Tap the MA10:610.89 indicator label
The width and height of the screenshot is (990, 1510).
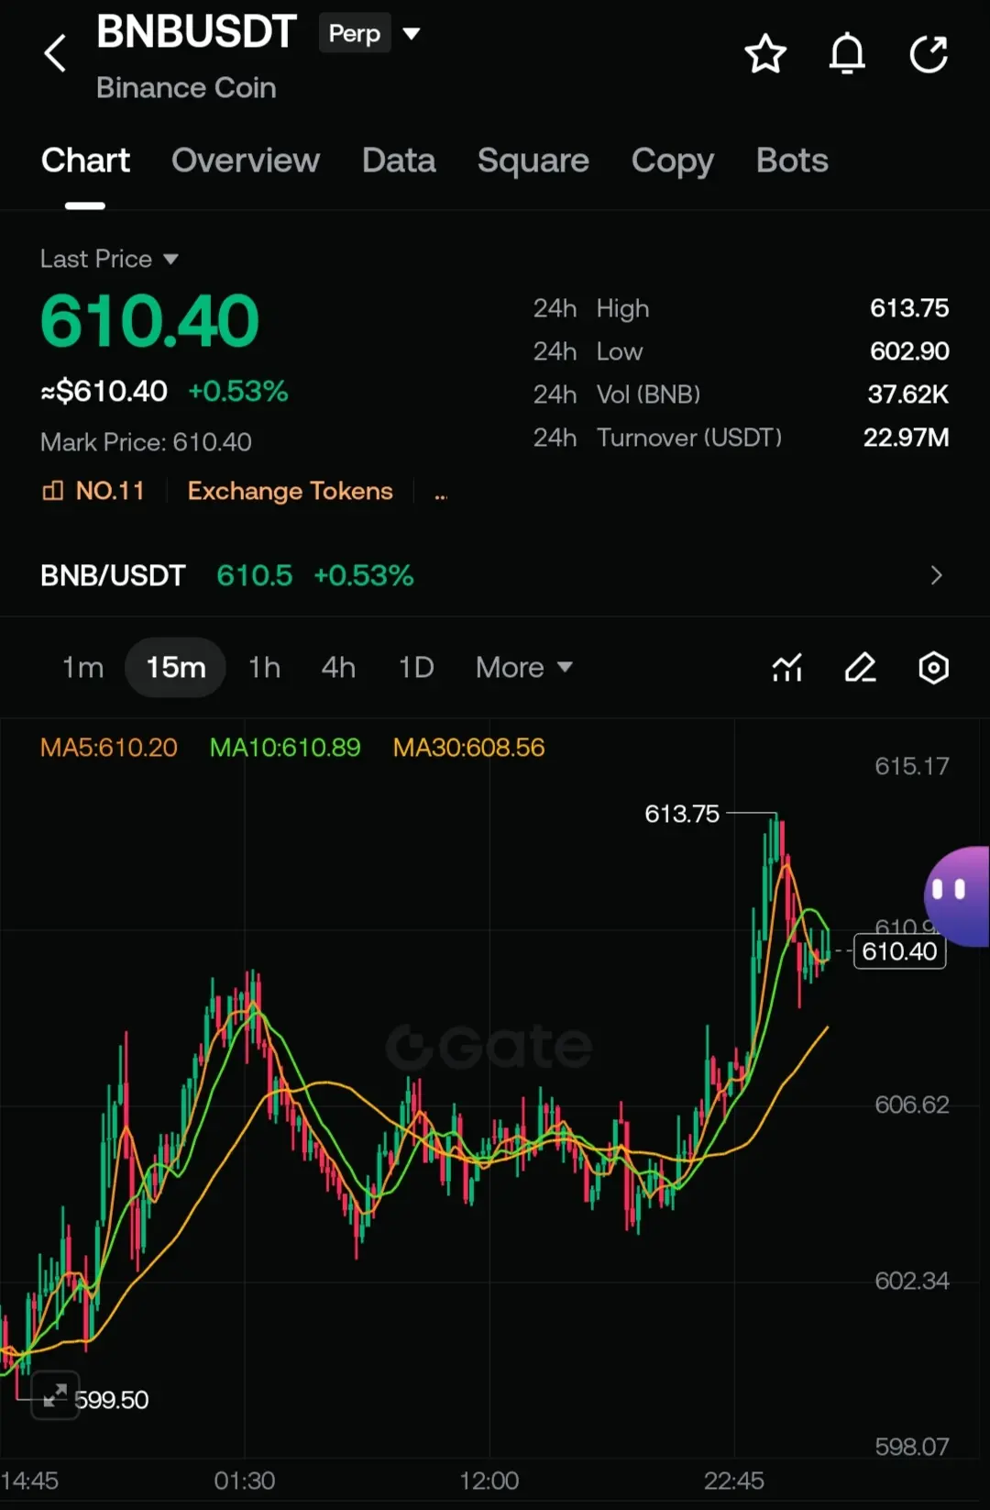point(285,748)
